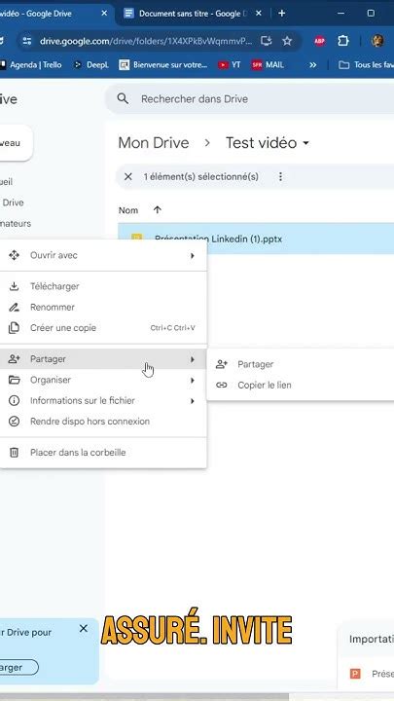Image resolution: width=394 pixels, height=701 pixels.
Task: Open a new browser tab
Action: (x=282, y=14)
